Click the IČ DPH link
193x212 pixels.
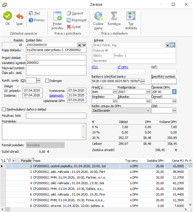pyautogui.click(x=123, y=67)
